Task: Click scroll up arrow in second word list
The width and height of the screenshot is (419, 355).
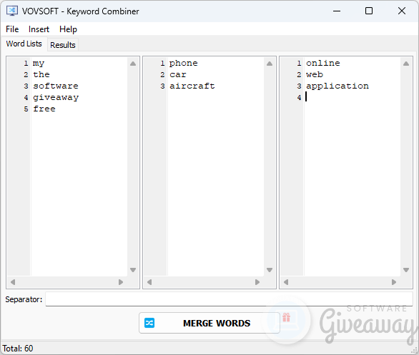Action: tap(270, 64)
